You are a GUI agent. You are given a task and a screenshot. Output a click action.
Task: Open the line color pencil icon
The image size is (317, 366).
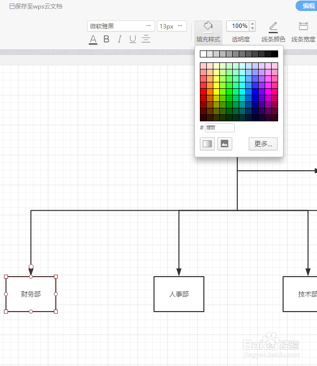click(273, 27)
